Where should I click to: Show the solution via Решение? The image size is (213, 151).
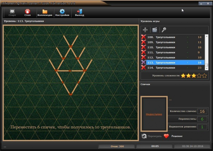(x=177, y=136)
